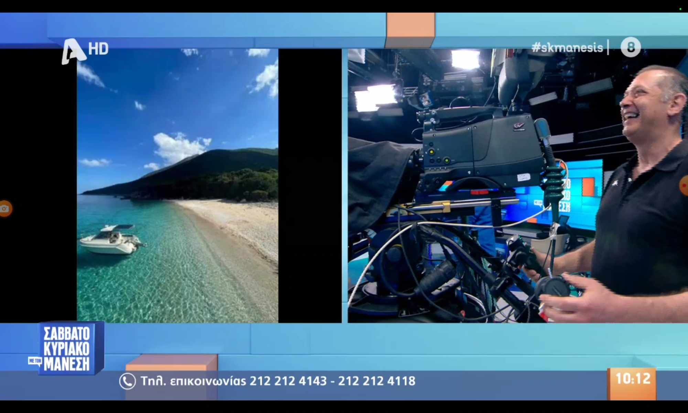The width and height of the screenshot is (688, 413).
Task: Tap the floating camera screenshot button
Action: click(5, 209)
